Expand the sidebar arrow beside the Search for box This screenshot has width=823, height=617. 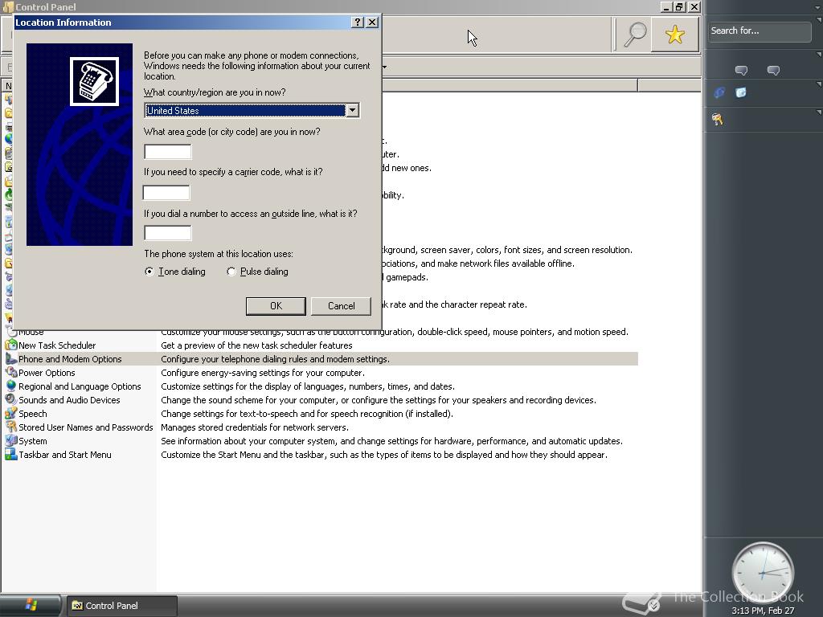pos(819,20)
